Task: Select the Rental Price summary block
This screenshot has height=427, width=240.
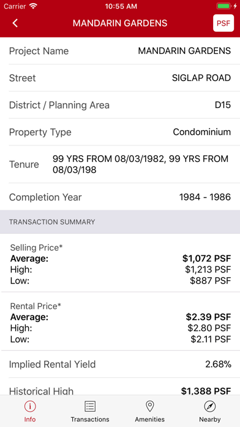Action: click(120, 321)
